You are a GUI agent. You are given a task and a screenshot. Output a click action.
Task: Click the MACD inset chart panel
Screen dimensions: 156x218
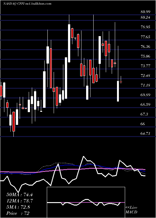pos(86,202)
